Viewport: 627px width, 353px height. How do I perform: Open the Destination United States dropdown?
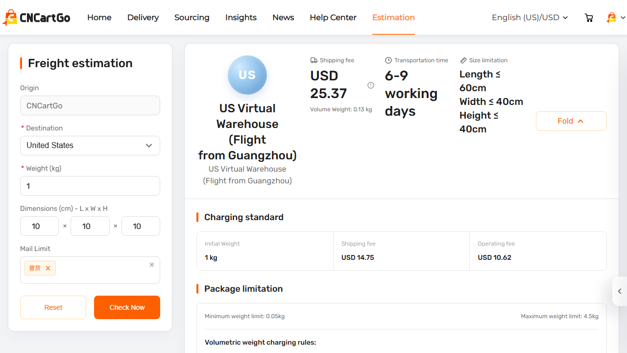pyautogui.click(x=90, y=146)
